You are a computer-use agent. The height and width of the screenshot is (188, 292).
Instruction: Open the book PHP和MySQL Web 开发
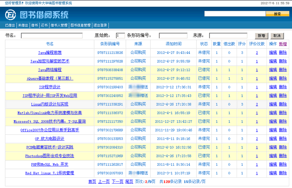coord(50,164)
